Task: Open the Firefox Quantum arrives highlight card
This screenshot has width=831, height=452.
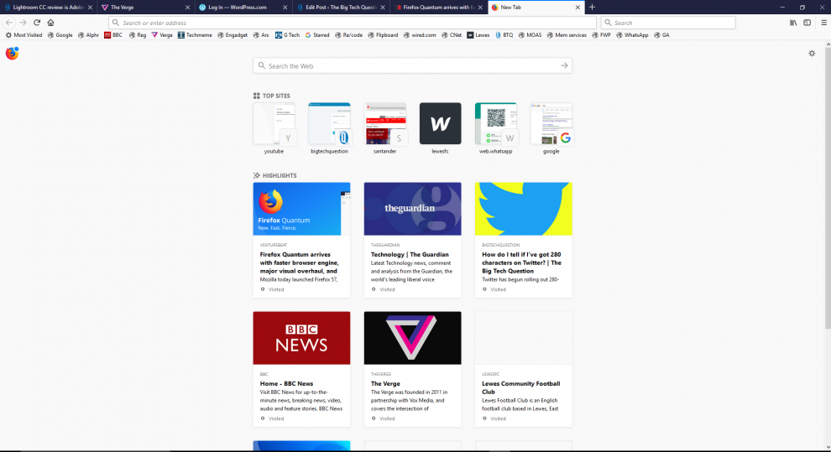Action: (x=301, y=240)
